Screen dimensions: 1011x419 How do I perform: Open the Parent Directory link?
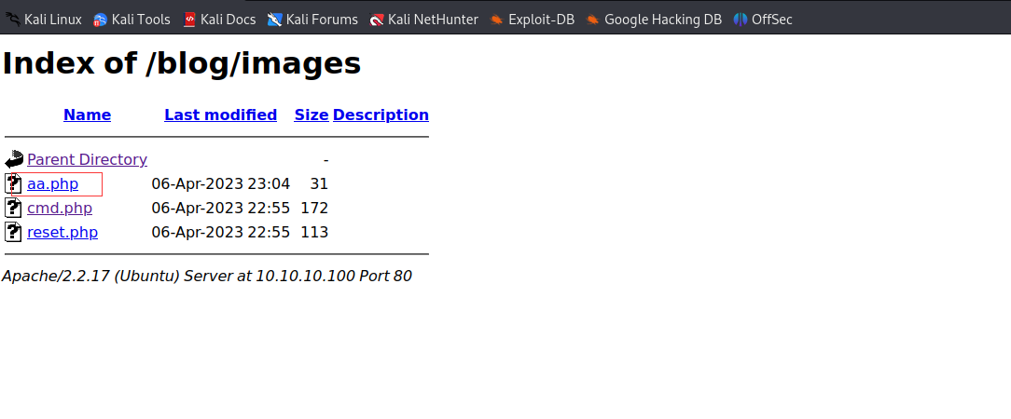[x=87, y=159]
